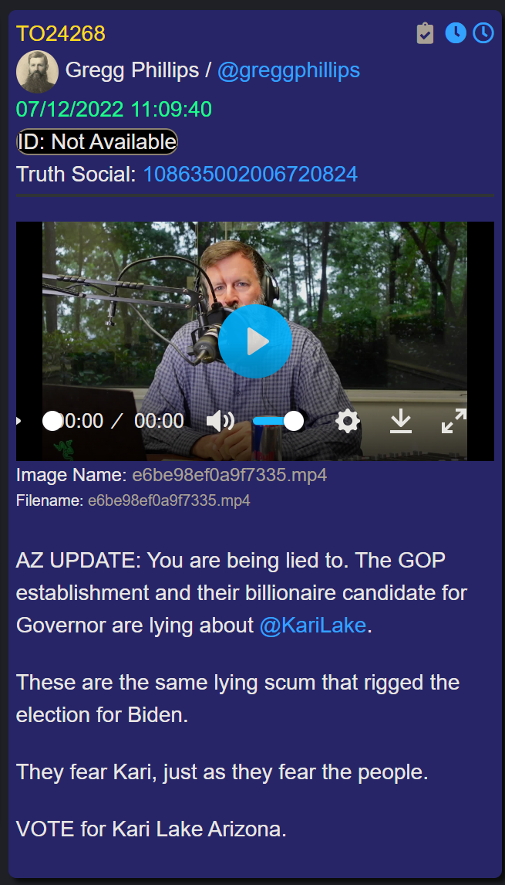This screenshot has width=505, height=885.
Task: Play the video with the big blue button
Action: pos(255,341)
